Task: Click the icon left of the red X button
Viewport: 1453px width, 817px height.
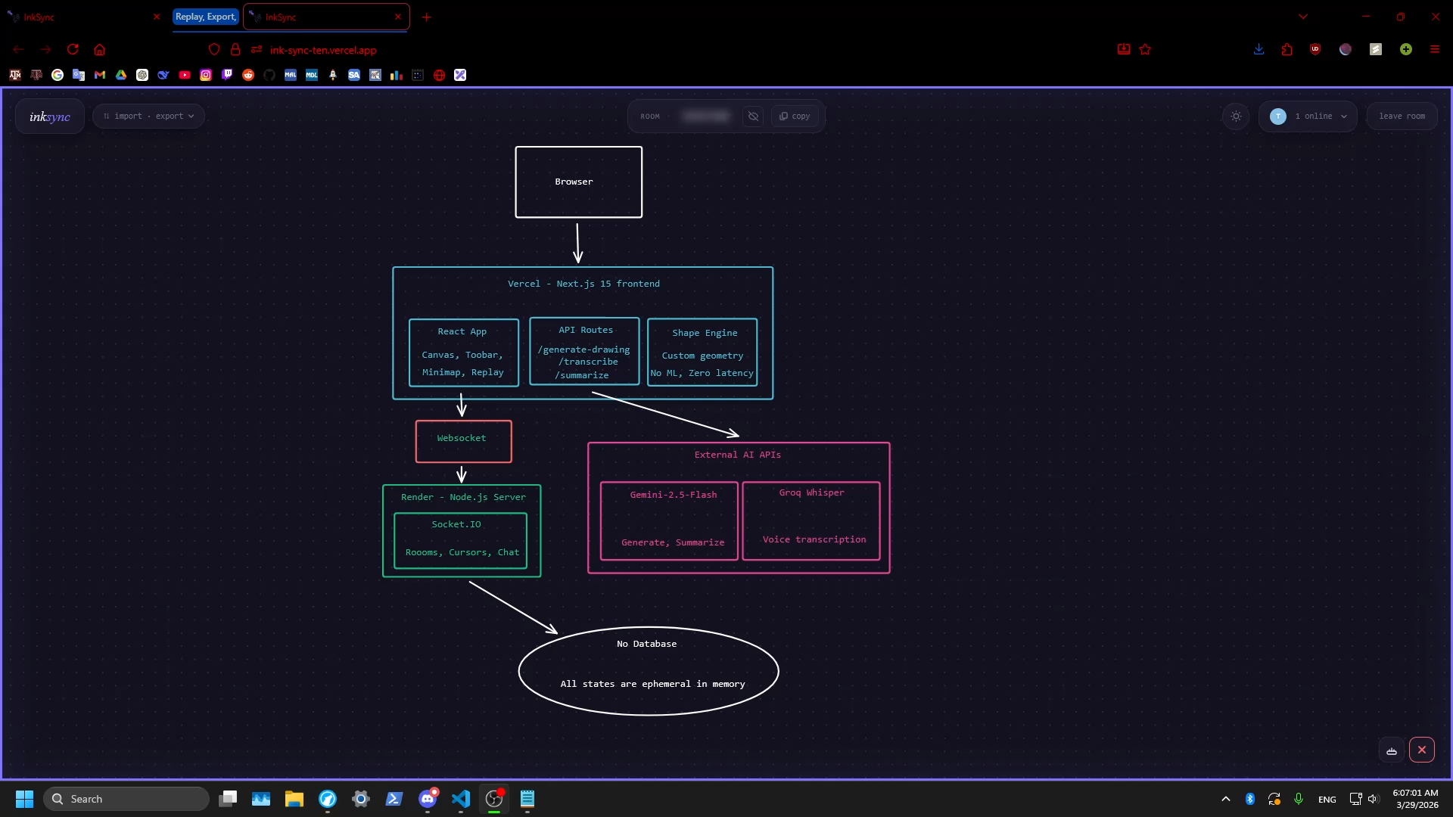Action: pos(1391,750)
